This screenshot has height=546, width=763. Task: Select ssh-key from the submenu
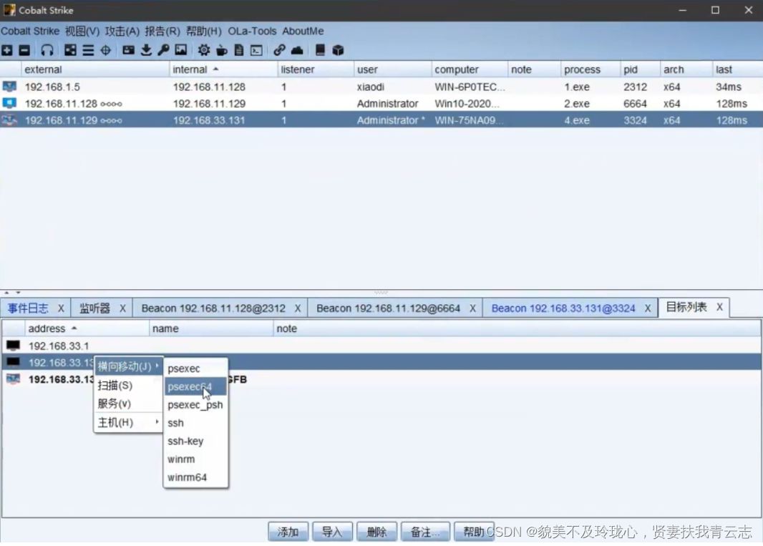[x=195, y=441]
